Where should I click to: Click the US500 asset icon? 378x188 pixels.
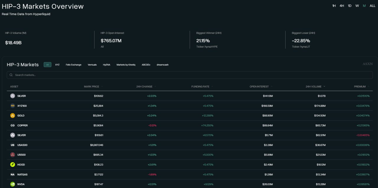(12, 155)
